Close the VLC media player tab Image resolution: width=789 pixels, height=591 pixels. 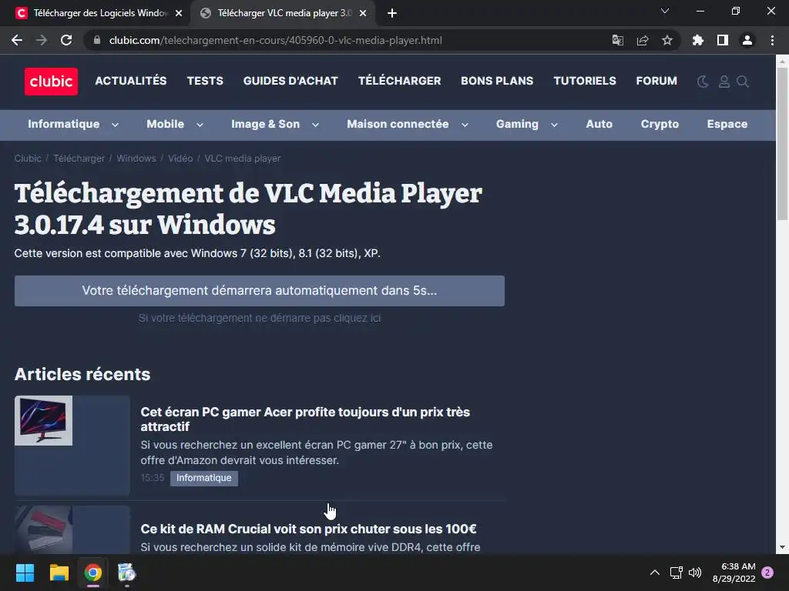click(363, 13)
